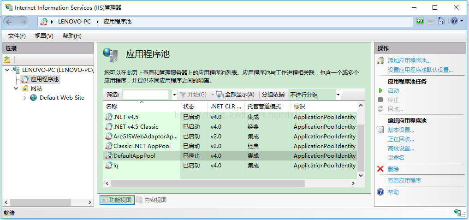This screenshot has width=469, height=220.
Task: Click connections pane horizontal scrollbar left arrow
Action: [x=6, y=202]
